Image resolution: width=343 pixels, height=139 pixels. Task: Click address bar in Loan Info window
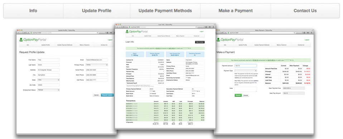coord(163,27)
